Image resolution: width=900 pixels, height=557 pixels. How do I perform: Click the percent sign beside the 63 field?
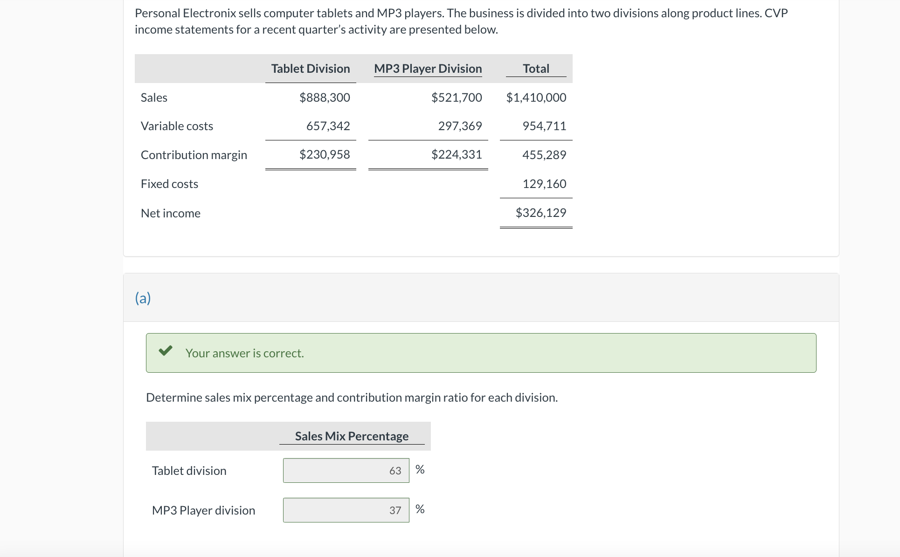[x=420, y=469]
